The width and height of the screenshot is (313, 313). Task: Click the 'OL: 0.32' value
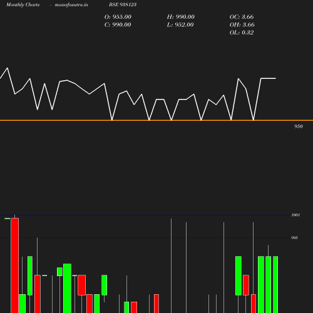(x=242, y=33)
